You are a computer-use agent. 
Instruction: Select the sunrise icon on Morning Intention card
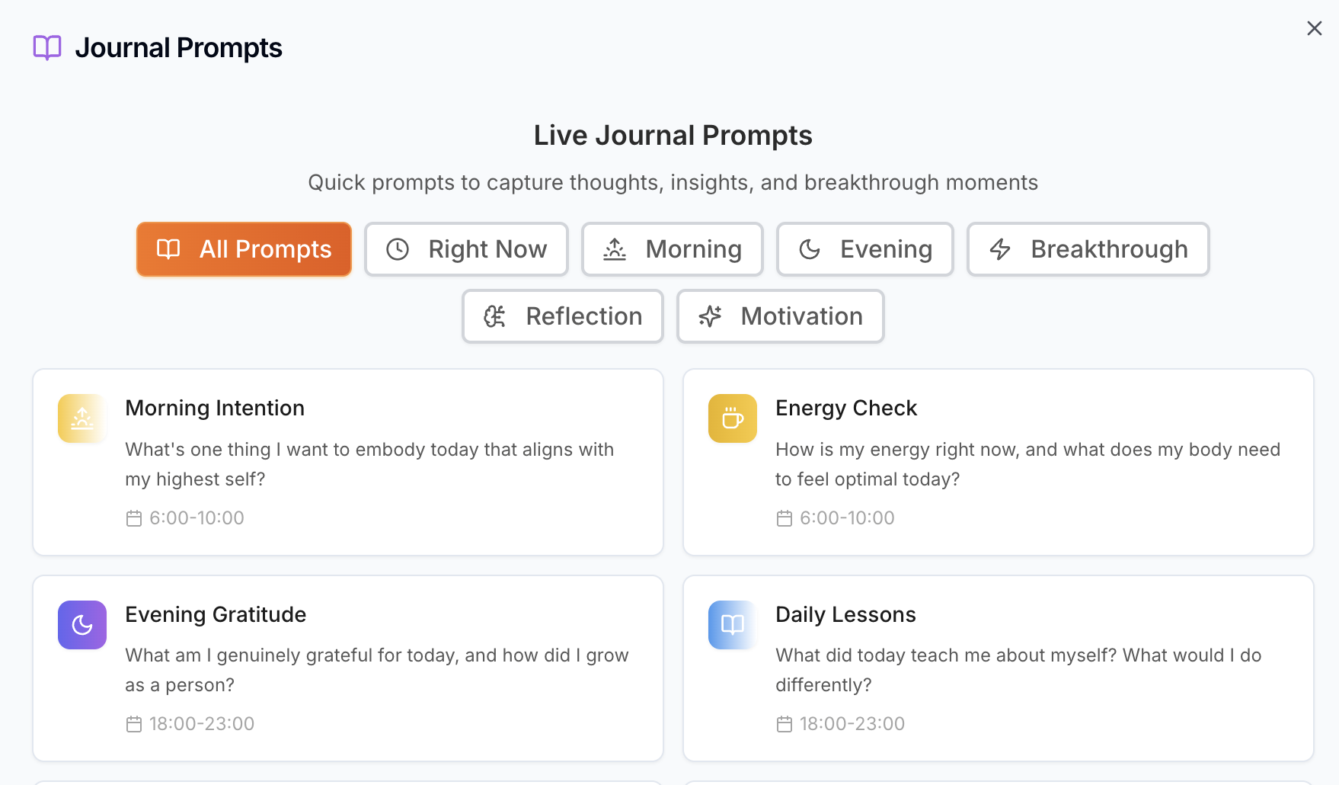point(81,418)
